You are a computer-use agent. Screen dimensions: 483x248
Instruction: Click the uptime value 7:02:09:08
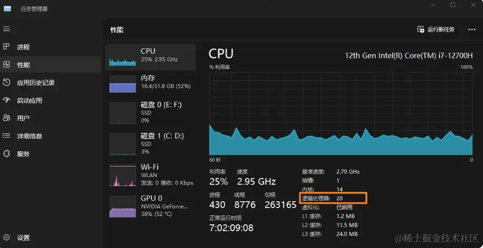[231, 228]
